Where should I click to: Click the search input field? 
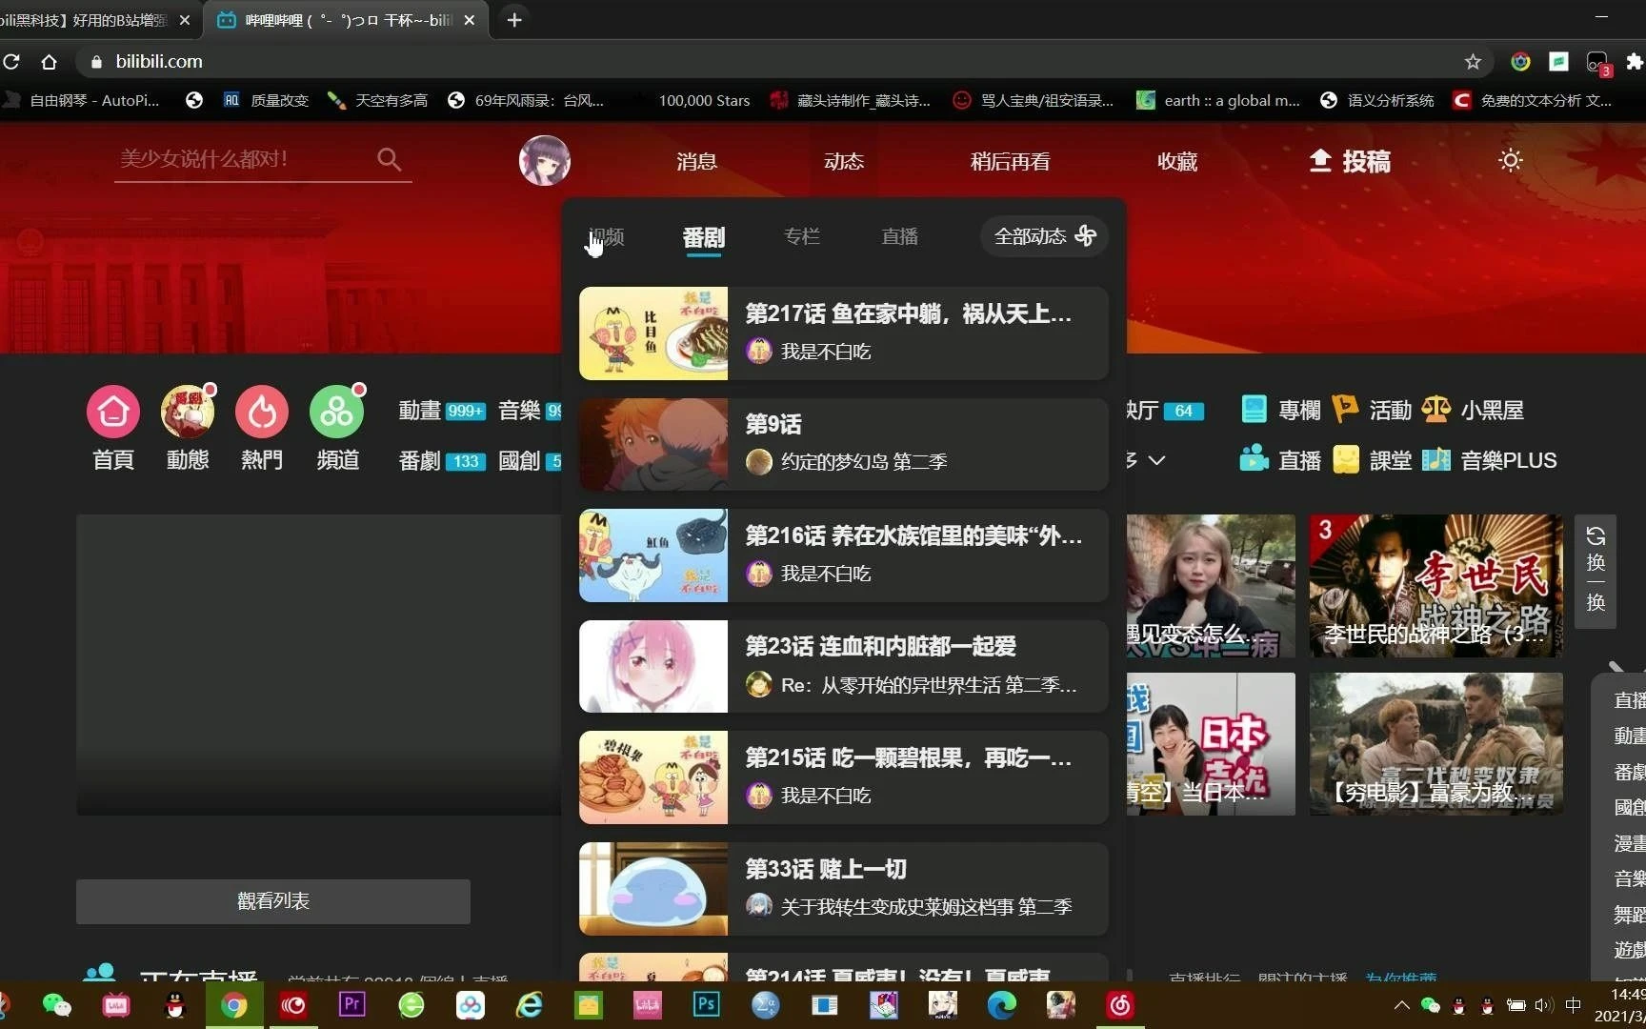click(x=244, y=159)
